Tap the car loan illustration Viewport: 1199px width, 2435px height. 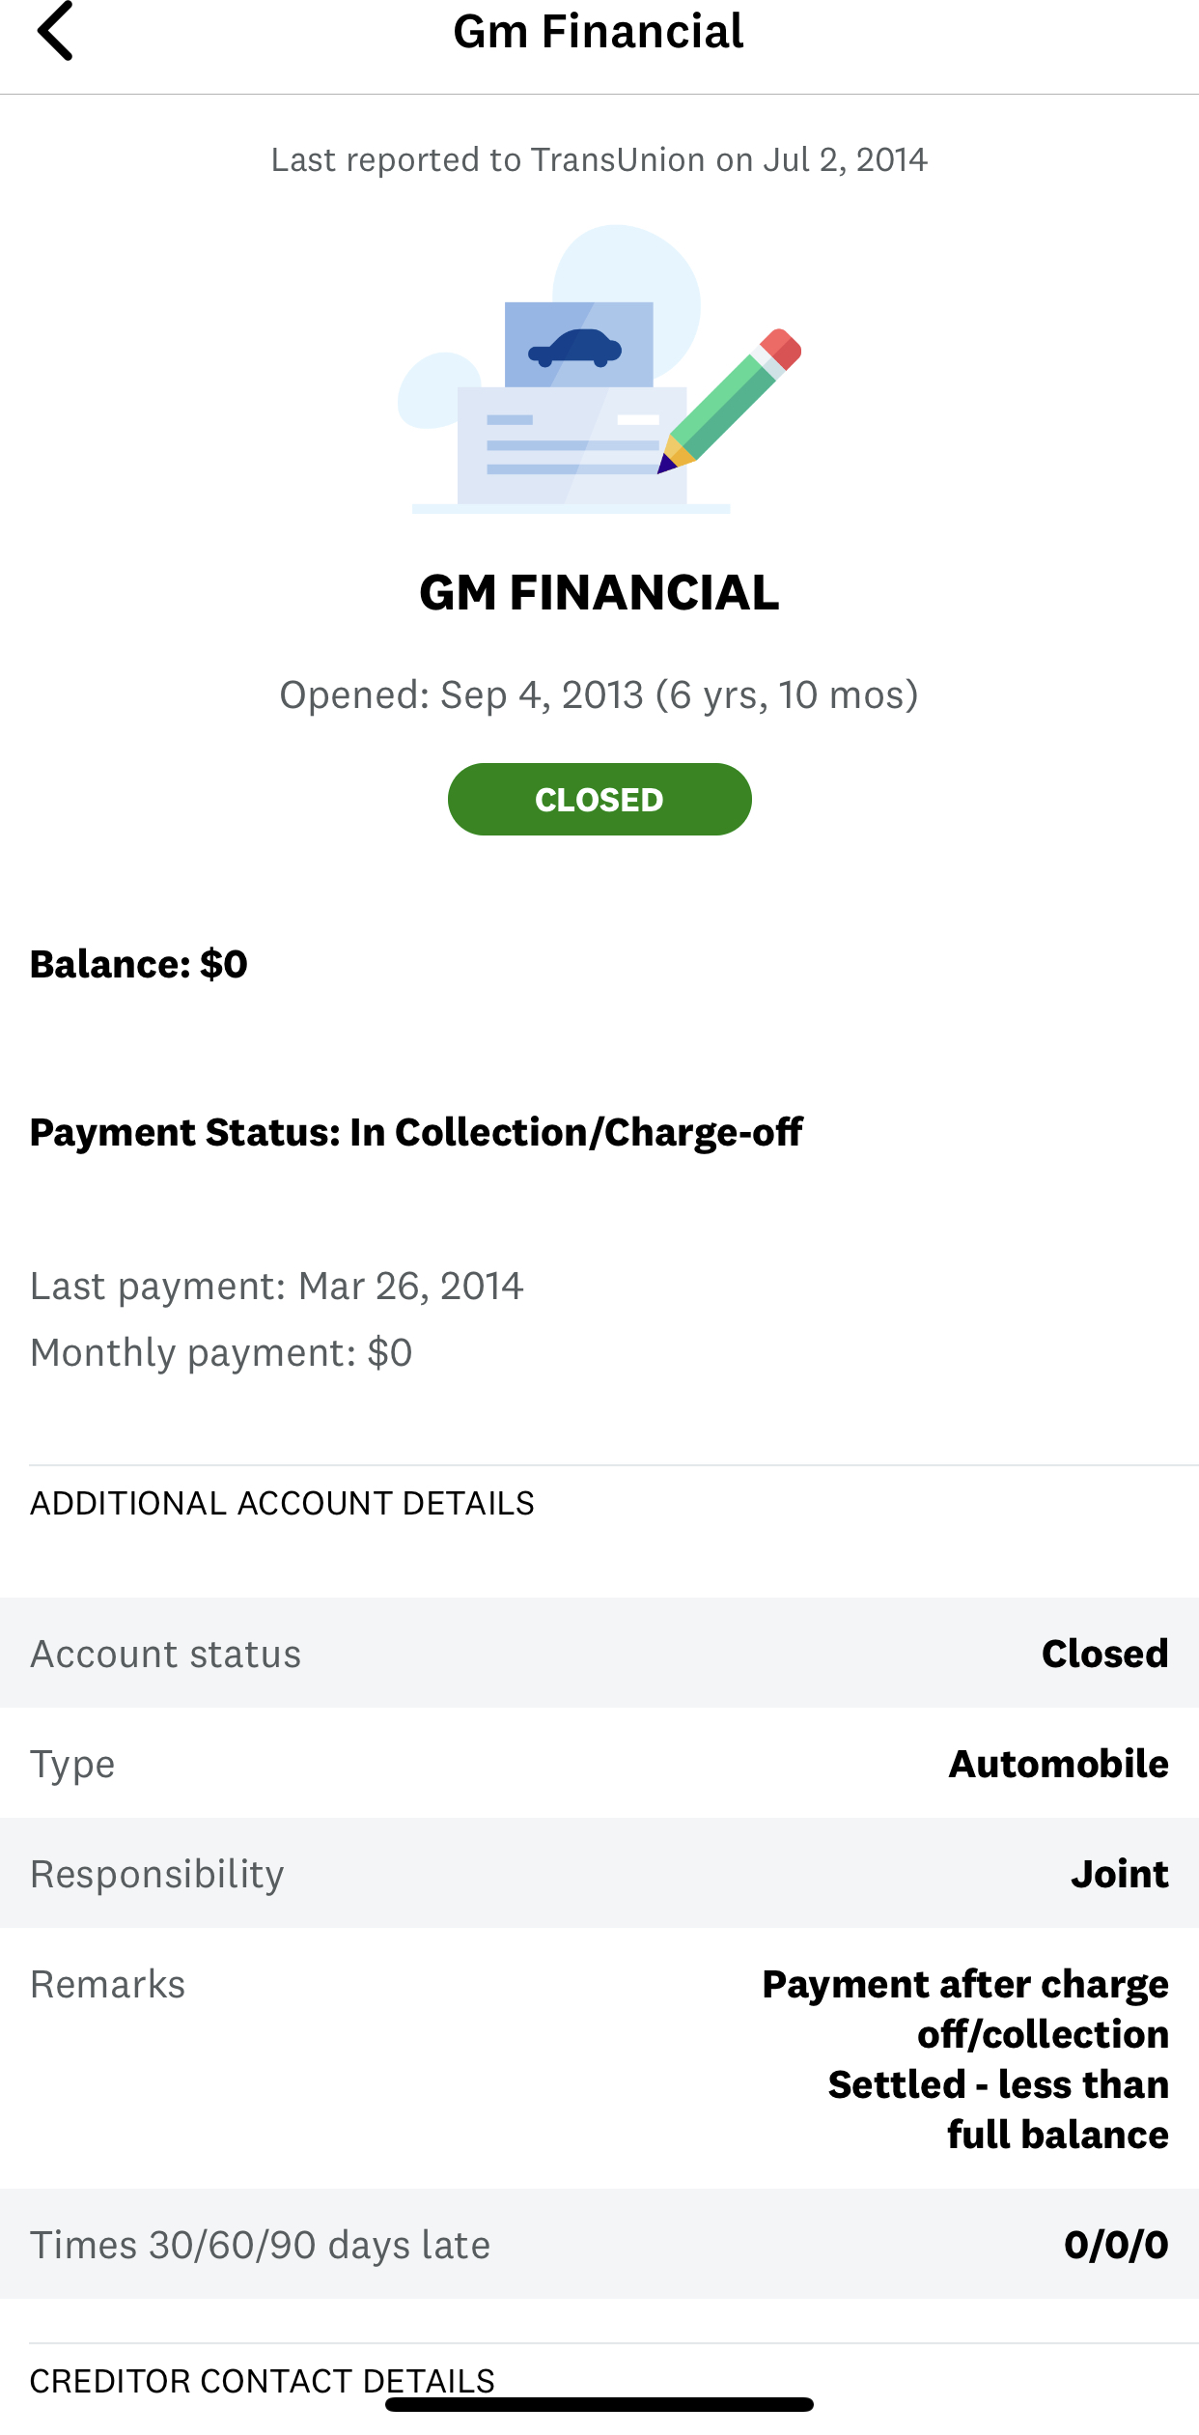pos(599,370)
